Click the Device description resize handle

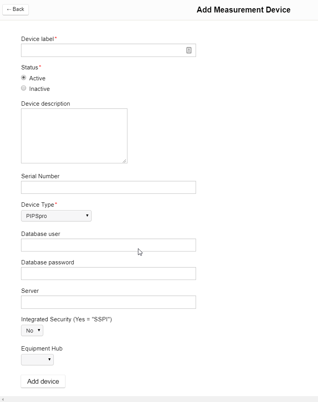click(124, 161)
